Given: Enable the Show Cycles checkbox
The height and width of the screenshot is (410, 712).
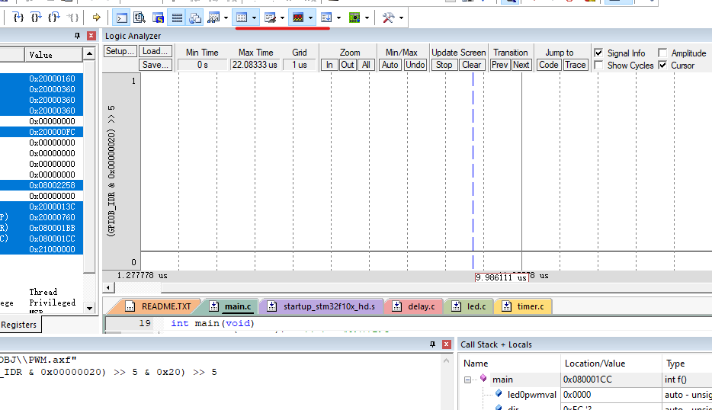Looking at the screenshot, I should pos(598,66).
